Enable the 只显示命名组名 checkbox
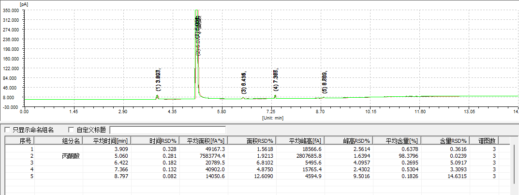The height and width of the screenshot is (195, 519). point(7,130)
